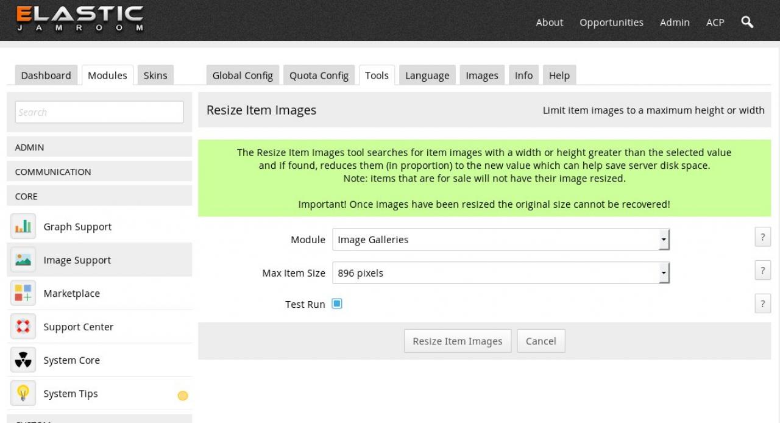Select the Modules tab

click(107, 75)
